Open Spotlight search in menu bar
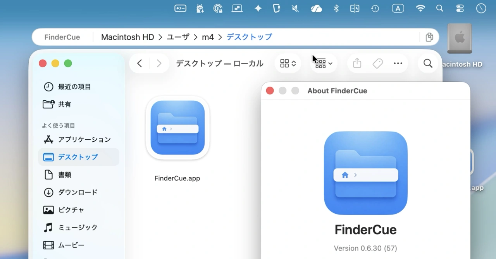 pyautogui.click(x=439, y=9)
